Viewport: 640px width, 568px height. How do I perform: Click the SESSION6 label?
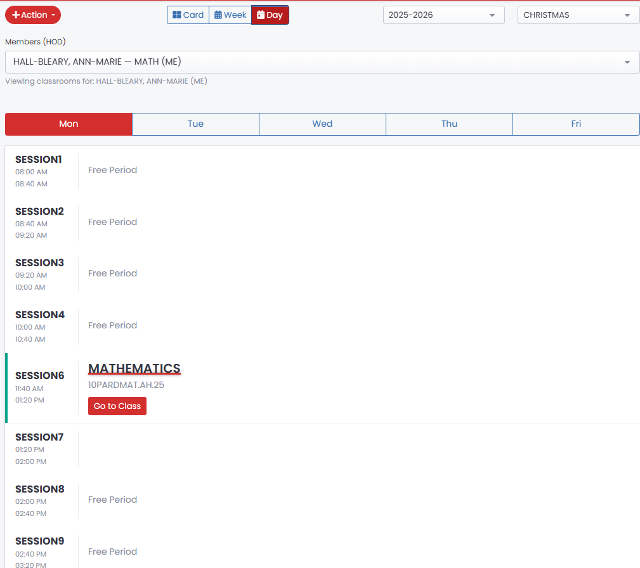(39, 376)
